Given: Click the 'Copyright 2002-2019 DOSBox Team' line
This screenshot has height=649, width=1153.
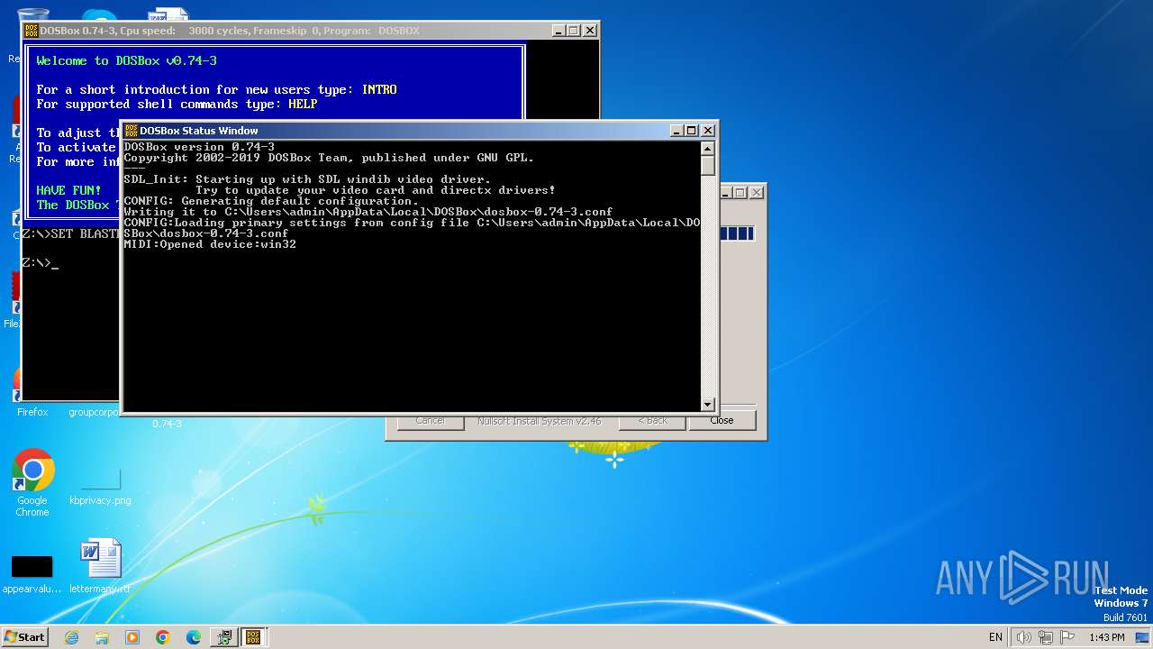Looking at the screenshot, I should (329, 158).
